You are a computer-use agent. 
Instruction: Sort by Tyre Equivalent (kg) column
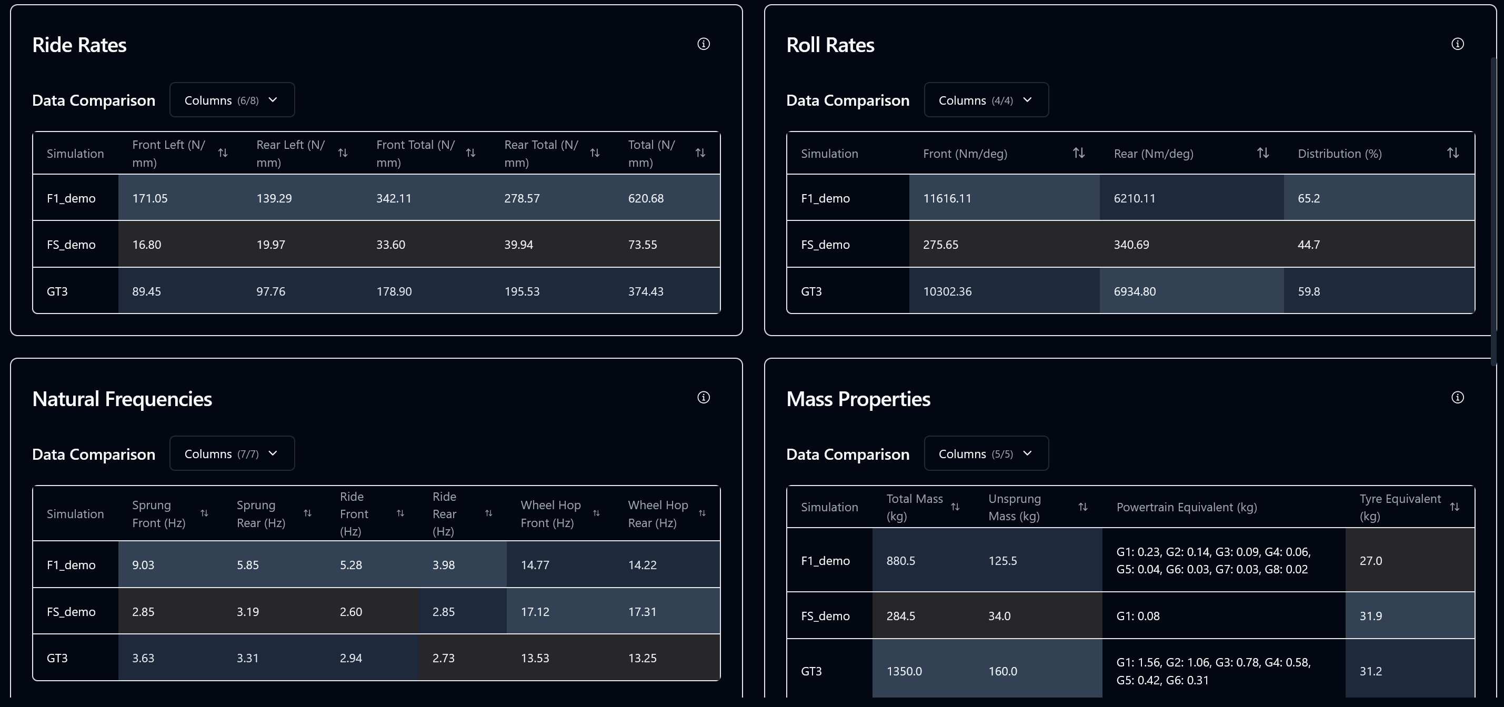tap(1455, 507)
